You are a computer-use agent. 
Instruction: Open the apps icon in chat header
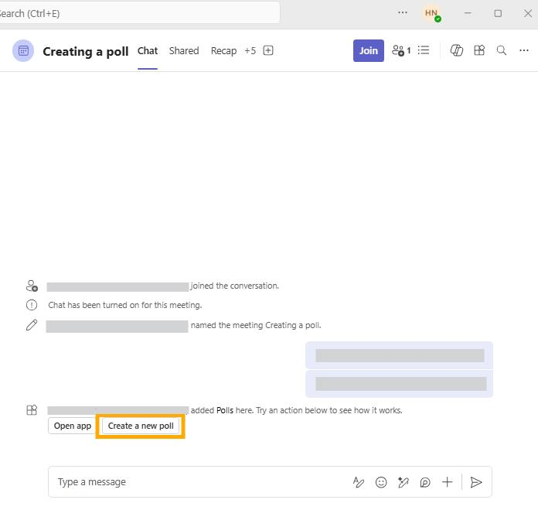[479, 50]
